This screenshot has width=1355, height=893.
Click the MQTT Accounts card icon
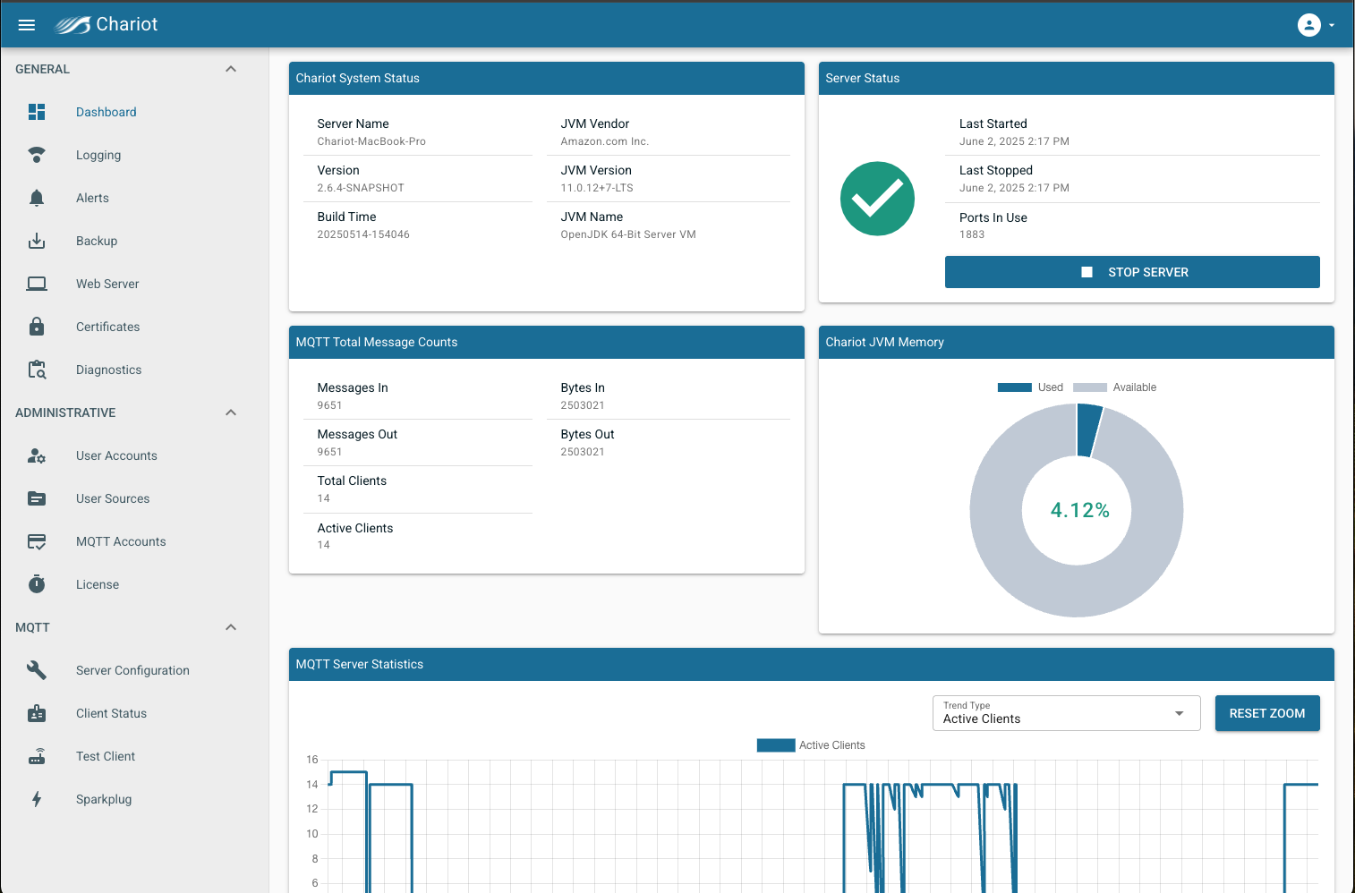click(37, 541)
